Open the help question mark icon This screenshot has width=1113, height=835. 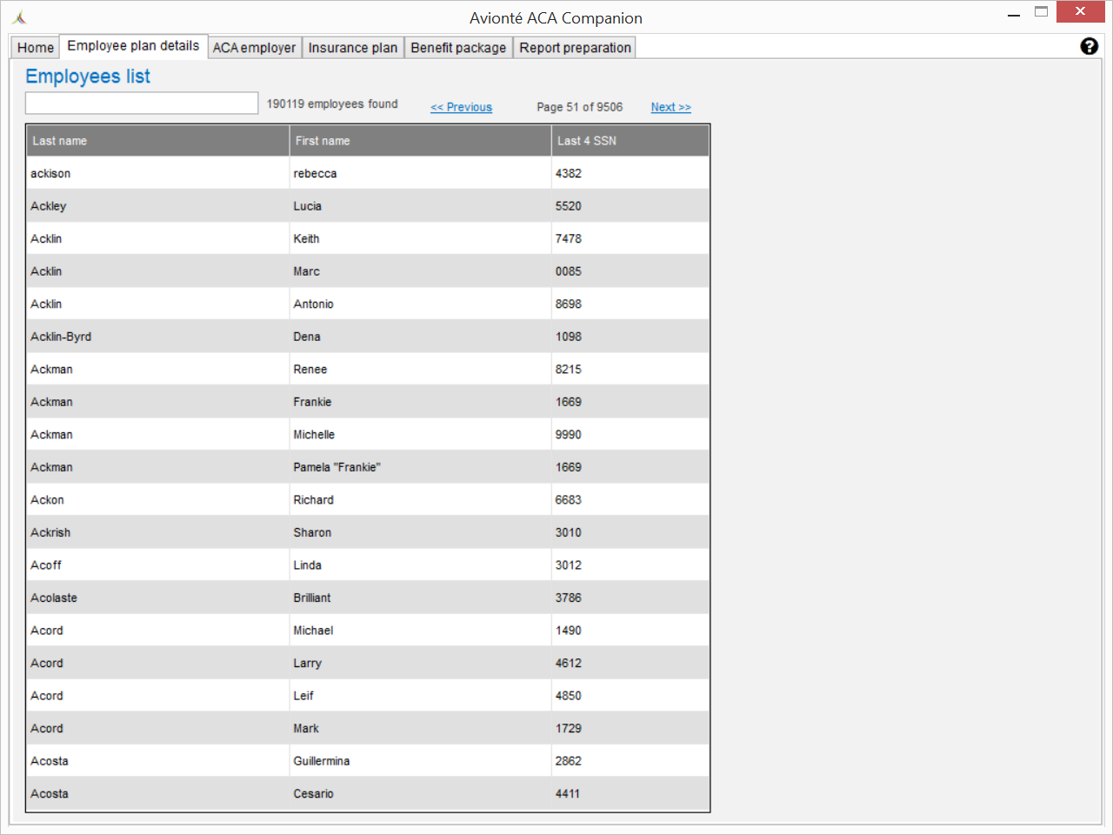click(1089, 46)
